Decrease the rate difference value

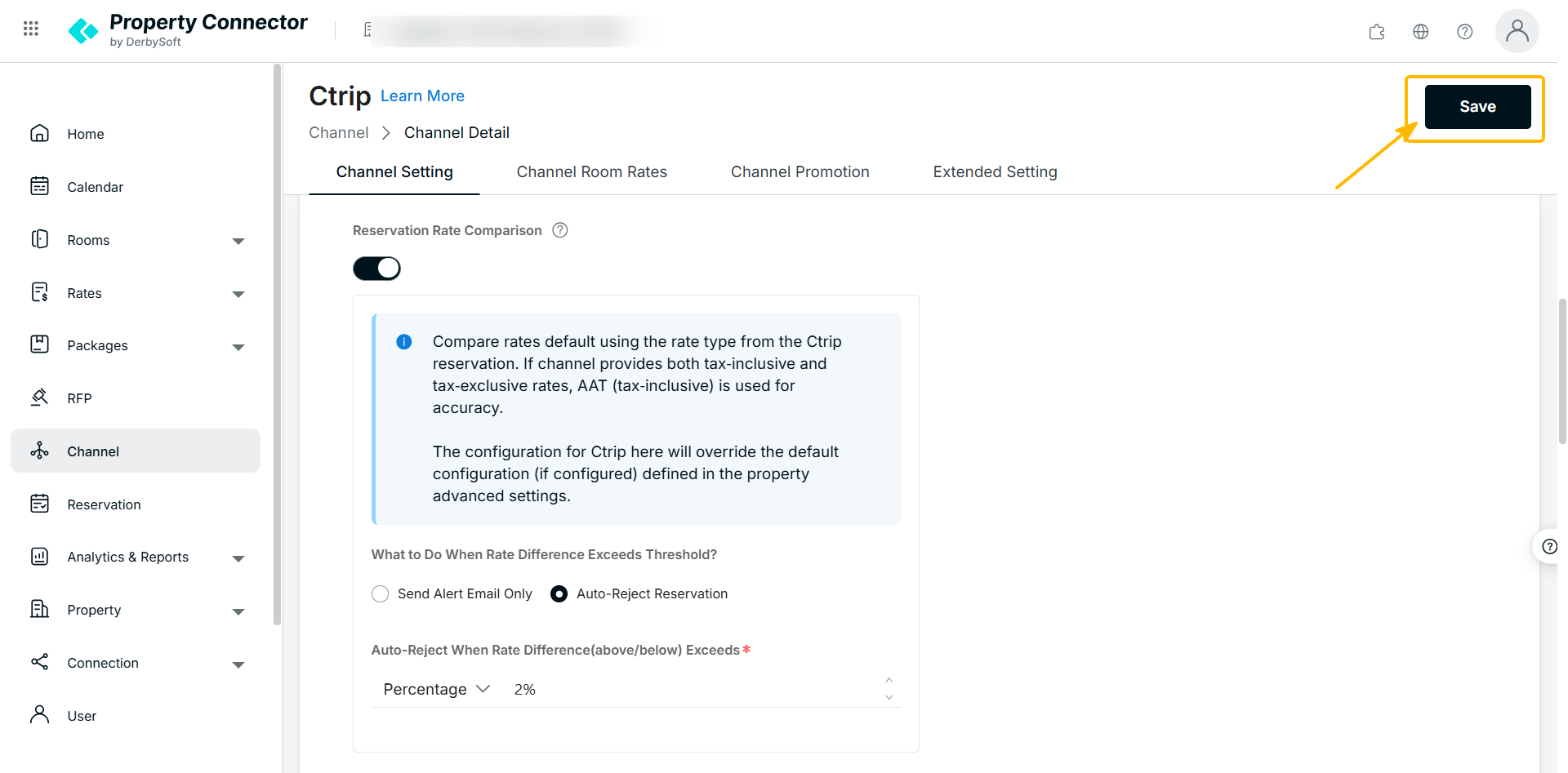coord(889,698)
